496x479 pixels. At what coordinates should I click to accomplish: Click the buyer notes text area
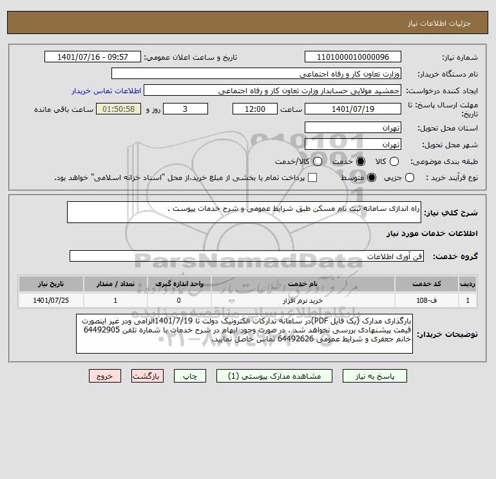click(x=244, y=334)
